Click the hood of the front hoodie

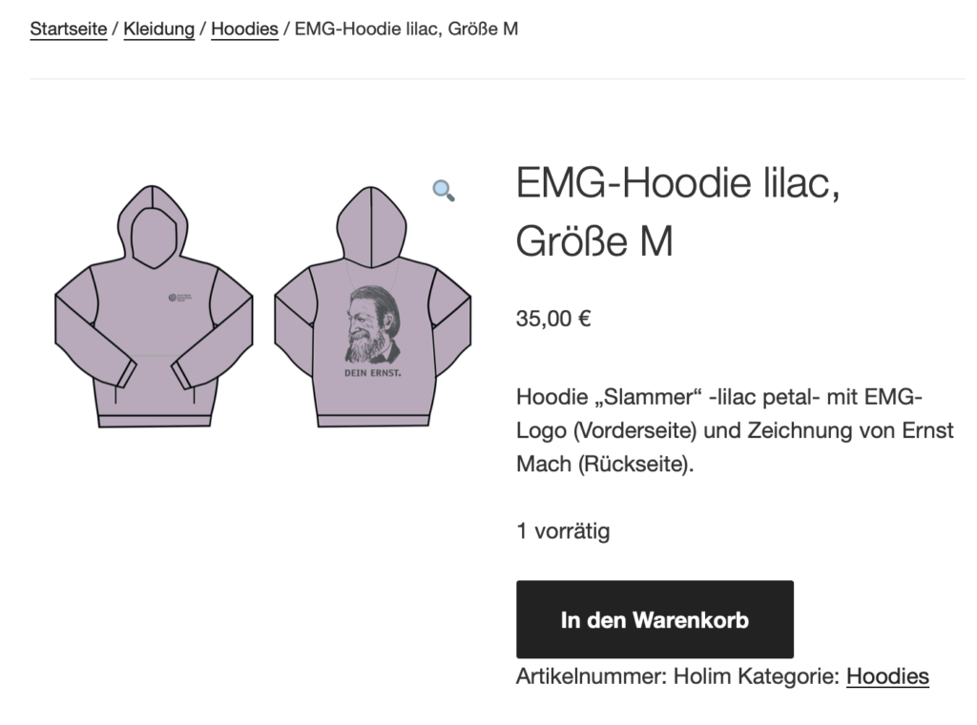click(x=153, y=225)
